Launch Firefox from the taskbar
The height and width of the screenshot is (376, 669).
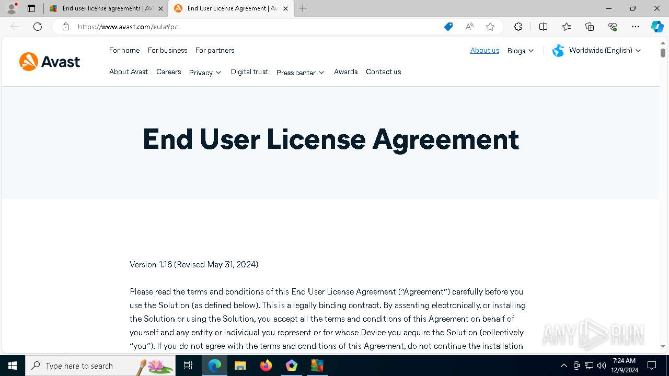point(266,366)
